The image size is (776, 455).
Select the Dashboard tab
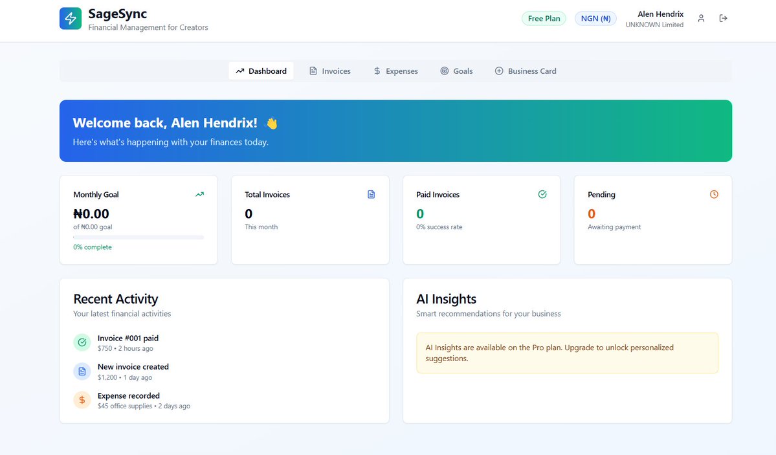pos(261,71)
